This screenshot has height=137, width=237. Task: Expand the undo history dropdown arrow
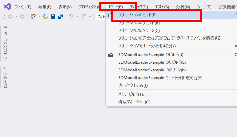77,16
